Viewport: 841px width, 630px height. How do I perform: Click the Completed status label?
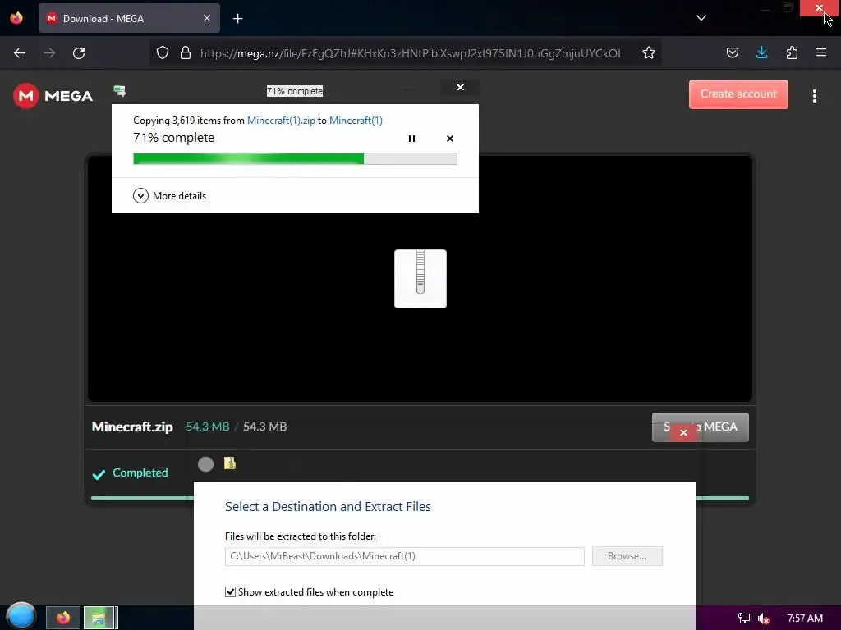[140, 472]
